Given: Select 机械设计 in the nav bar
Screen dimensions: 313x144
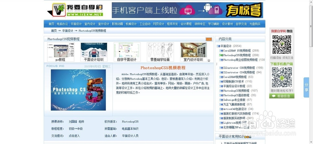Looking at the screenshot, I should tap(131, 24).
